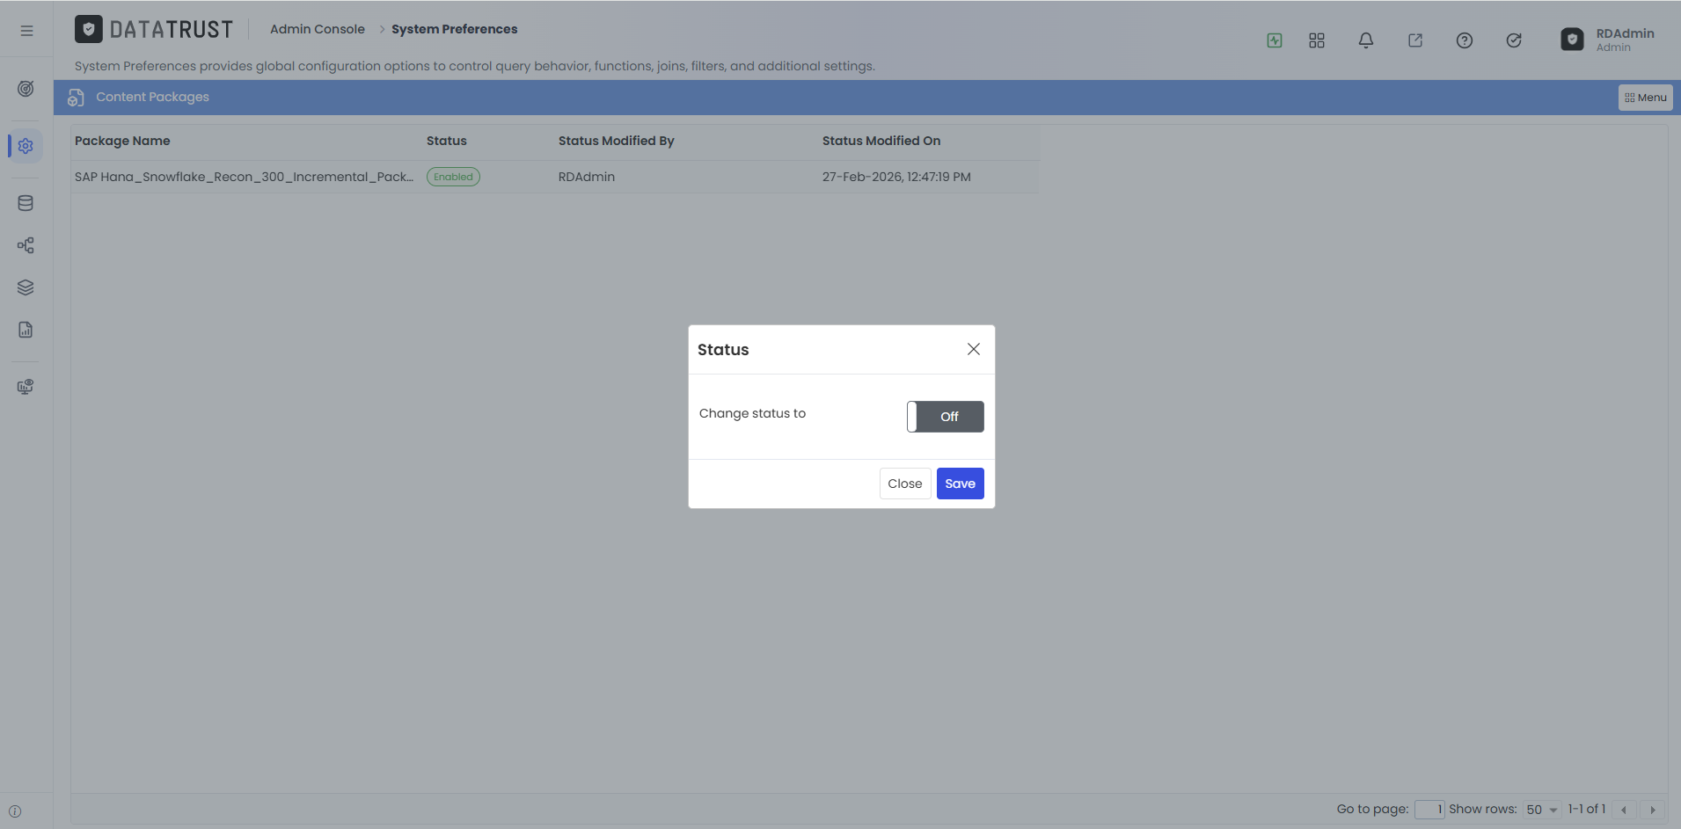
Task: Open the apps grid icon
Action: [x=1317, y=40]
